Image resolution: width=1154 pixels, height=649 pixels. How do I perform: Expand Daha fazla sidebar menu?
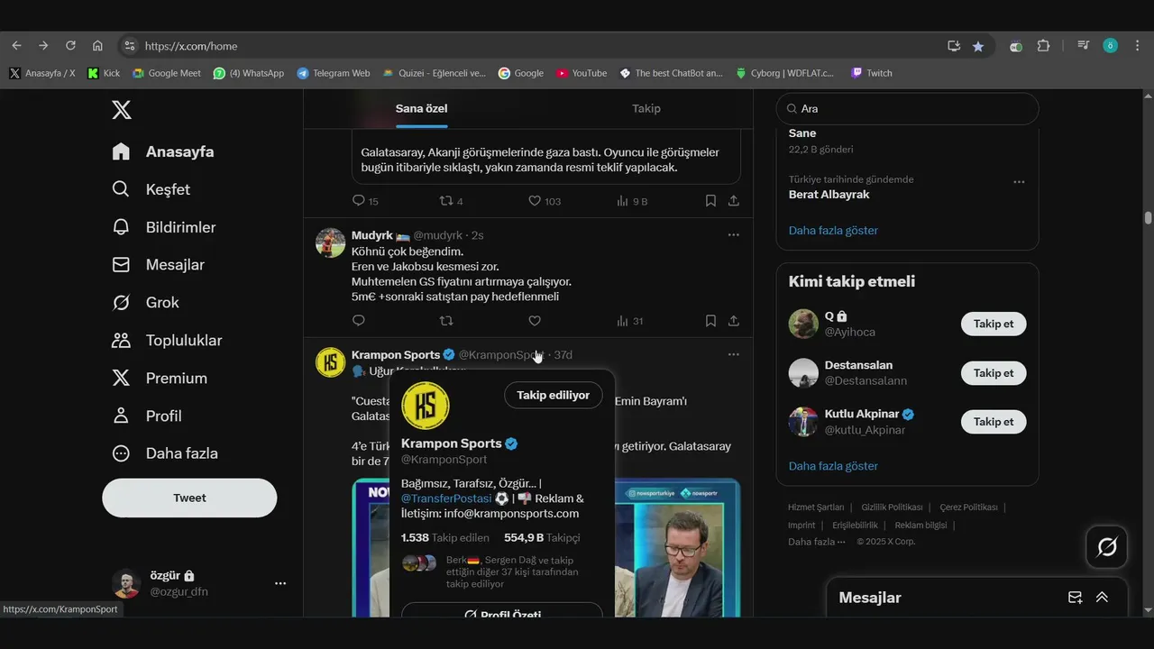[x=165, y=453]
